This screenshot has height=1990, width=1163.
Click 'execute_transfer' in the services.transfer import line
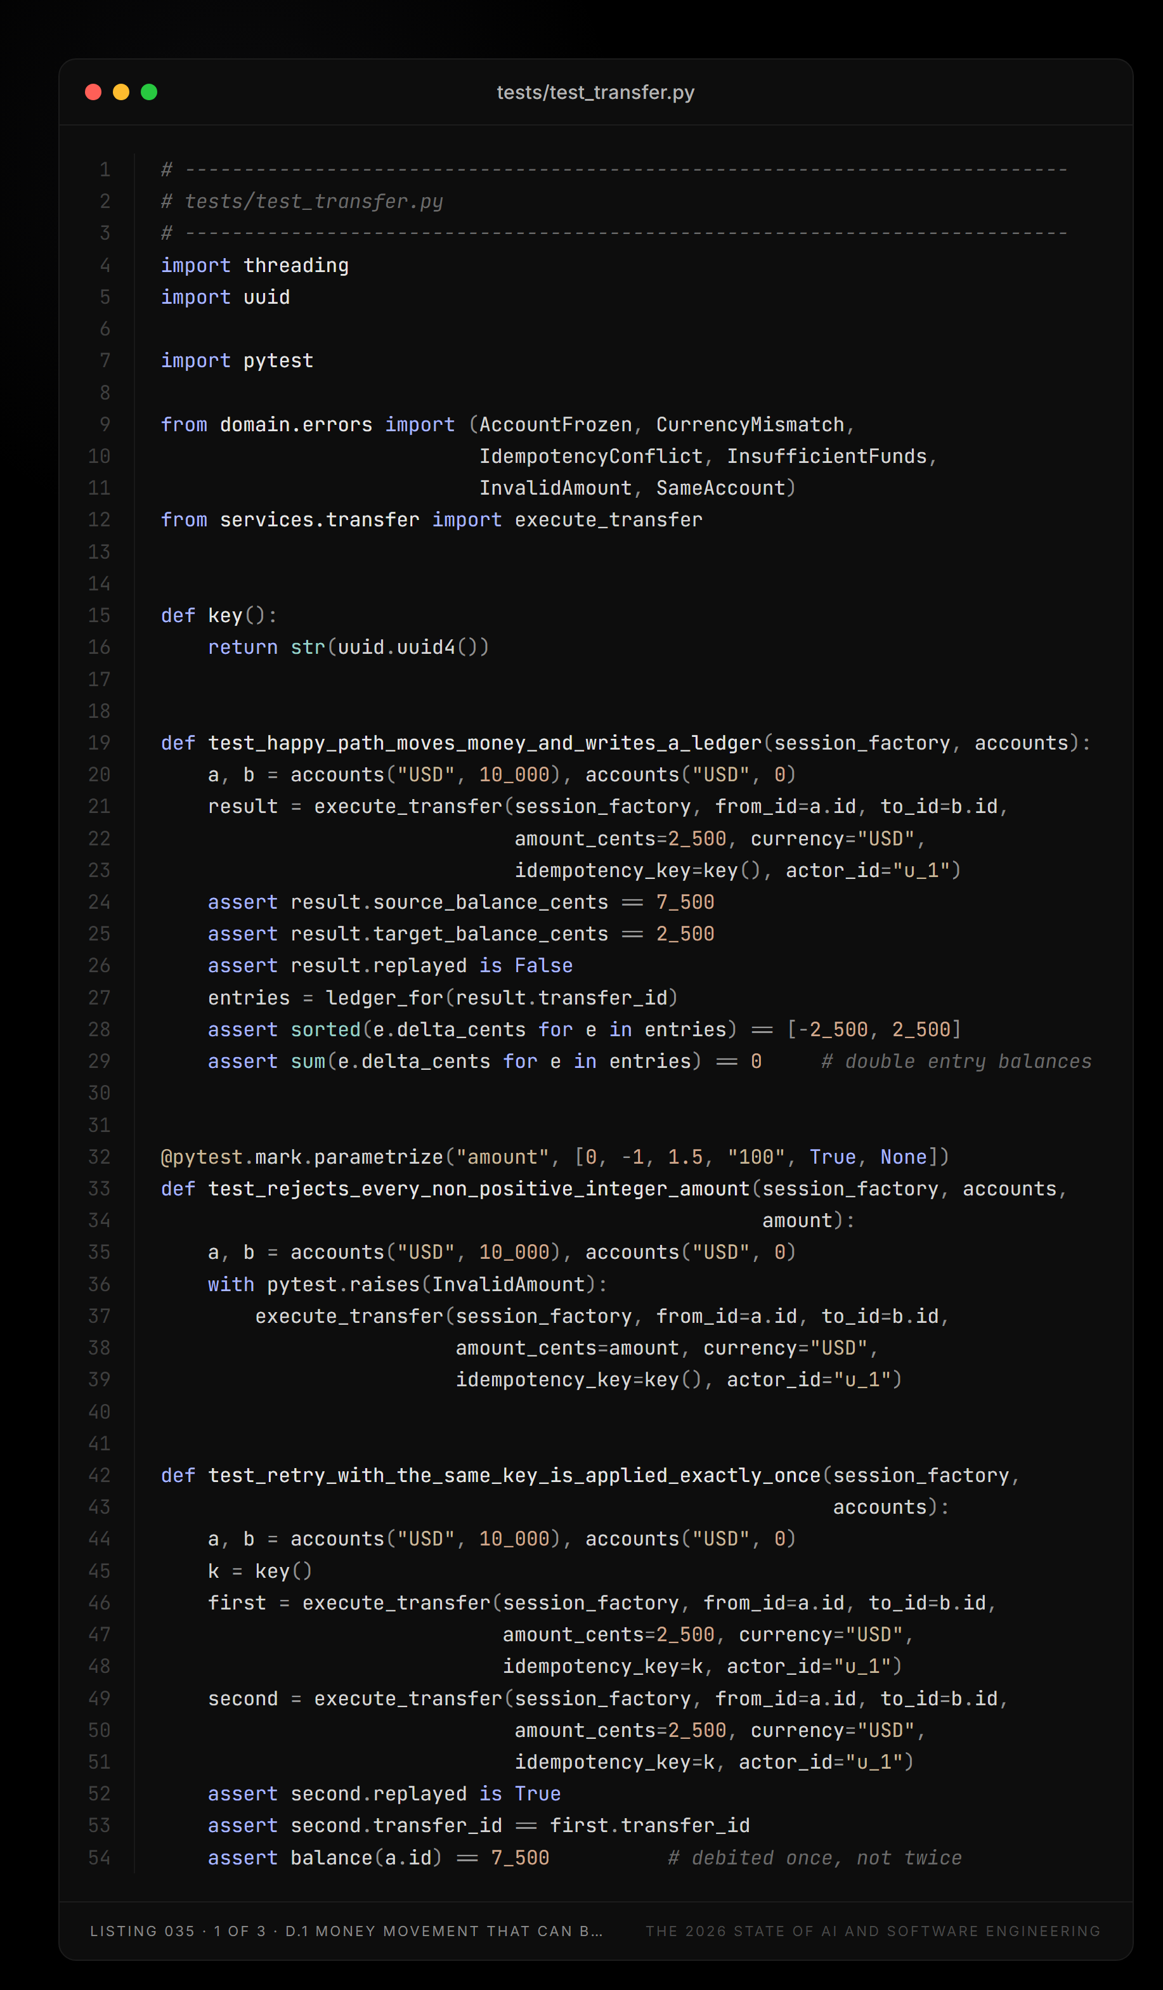(609, 519)
